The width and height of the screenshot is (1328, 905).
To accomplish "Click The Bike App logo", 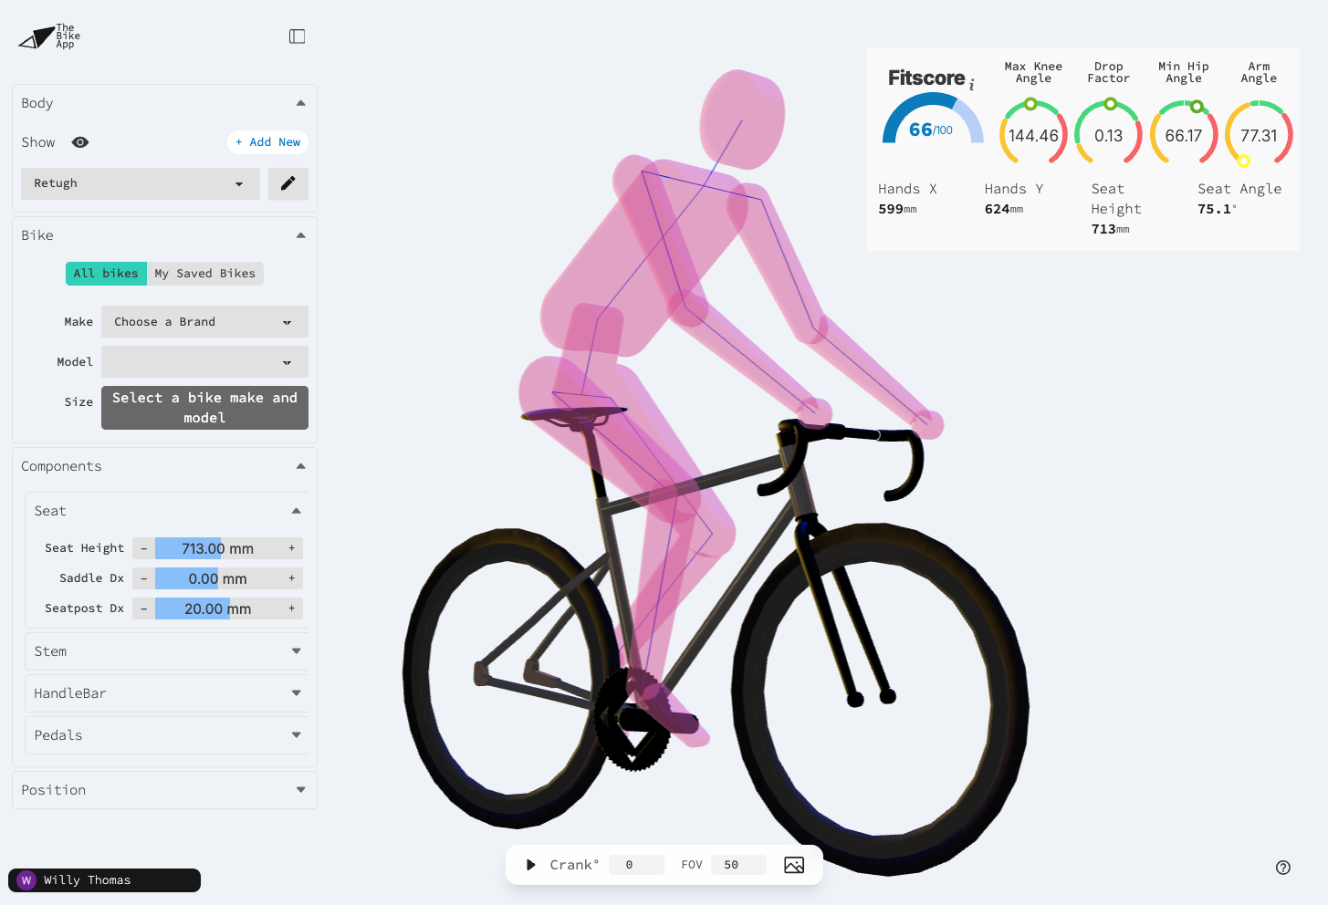I will point(50,36).
